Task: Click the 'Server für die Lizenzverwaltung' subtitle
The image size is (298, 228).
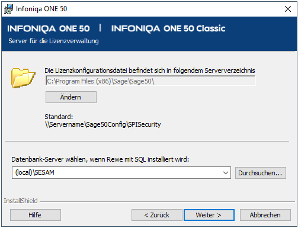Action: [53, 41]
